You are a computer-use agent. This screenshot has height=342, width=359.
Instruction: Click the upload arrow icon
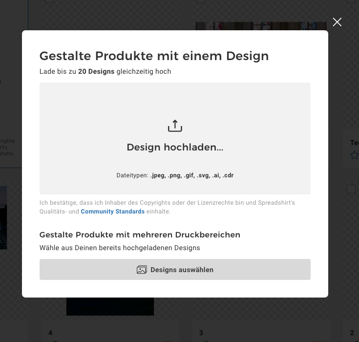[175, 126]
